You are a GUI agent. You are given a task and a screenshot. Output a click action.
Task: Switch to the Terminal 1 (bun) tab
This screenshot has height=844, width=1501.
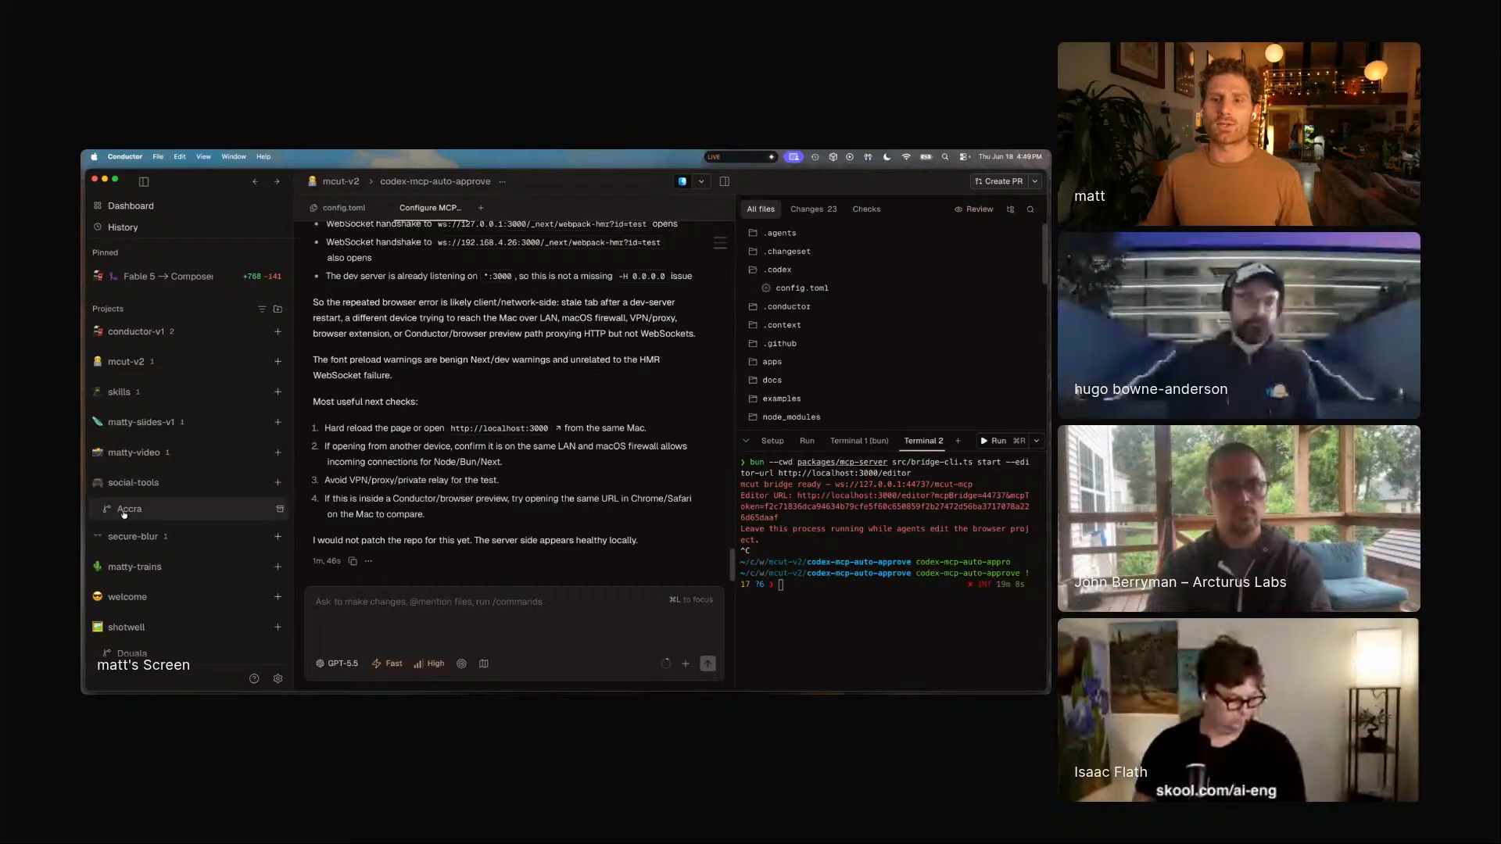coord(859,441)
